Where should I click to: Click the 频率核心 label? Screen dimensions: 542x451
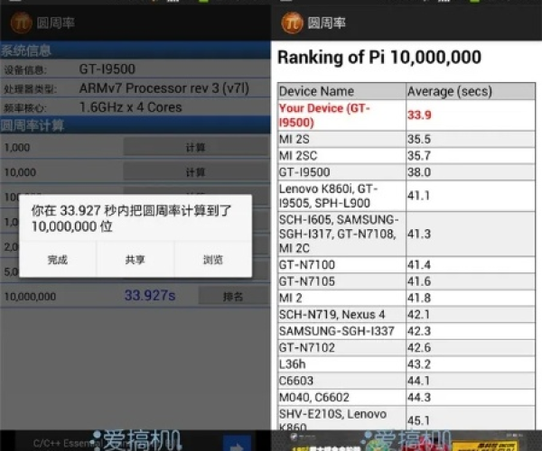coord(25,108)
